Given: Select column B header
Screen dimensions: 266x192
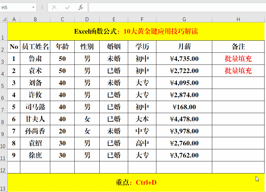Looking at the screenshot, I should (35, 19).
